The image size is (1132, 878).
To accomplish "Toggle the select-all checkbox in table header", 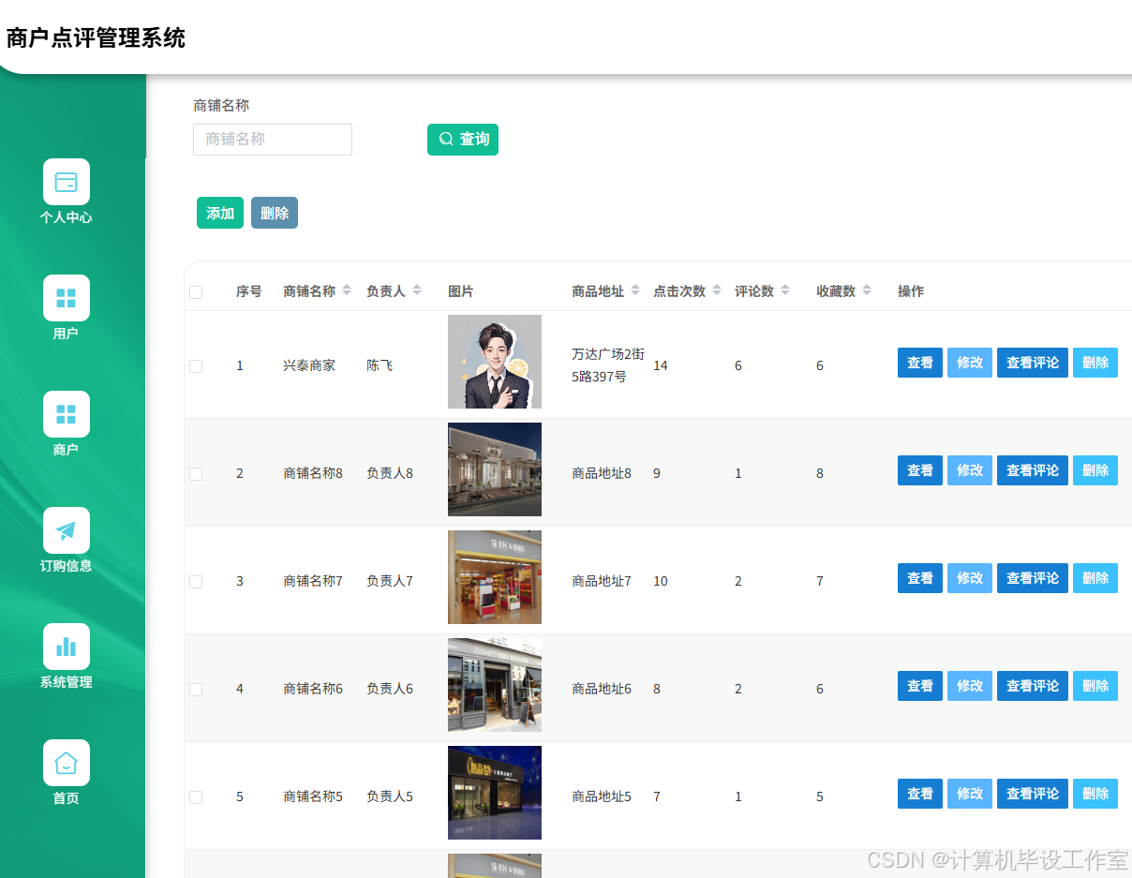I will (196, 292).
